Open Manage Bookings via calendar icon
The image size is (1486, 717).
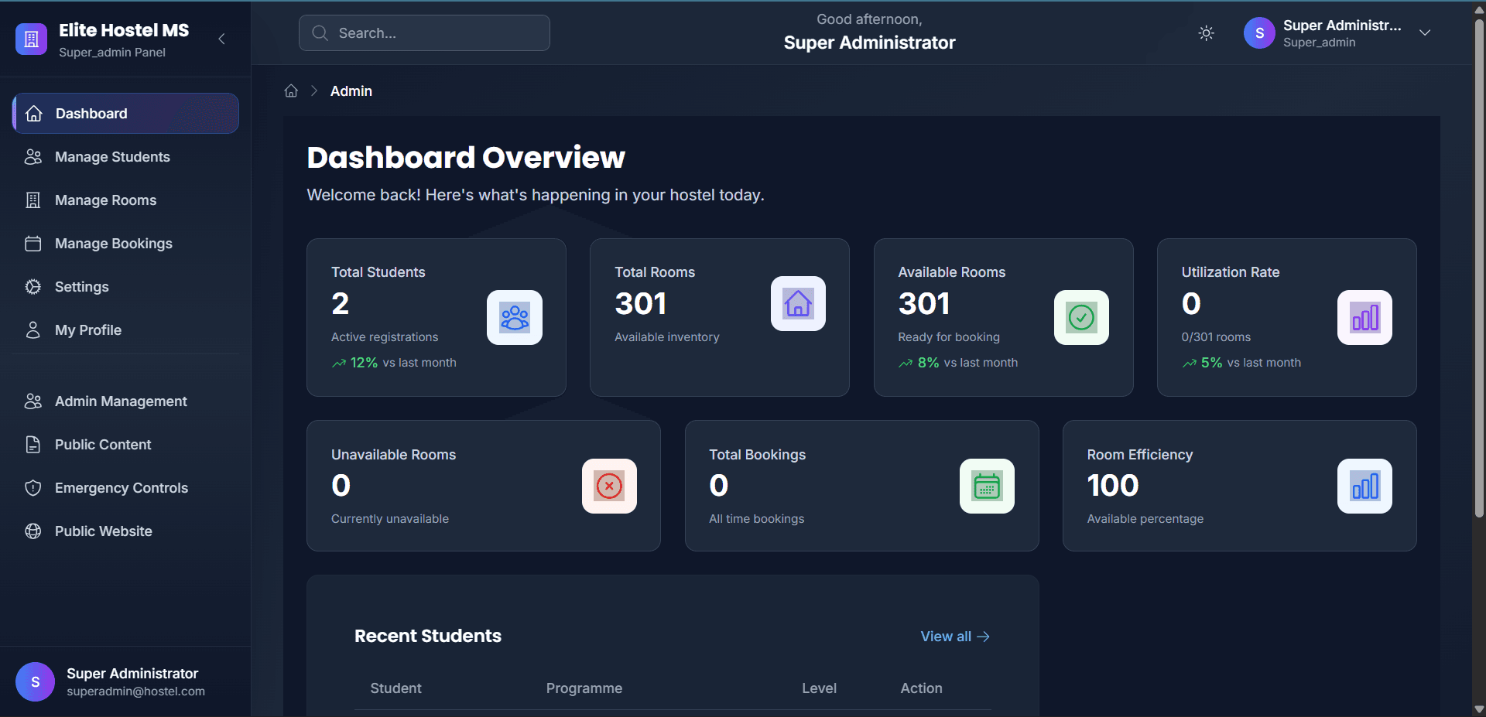coord(33,243)
